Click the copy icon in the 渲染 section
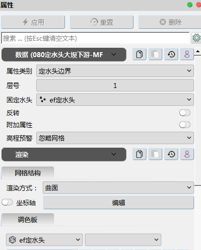The image size is (201, 250). point(139,154)
